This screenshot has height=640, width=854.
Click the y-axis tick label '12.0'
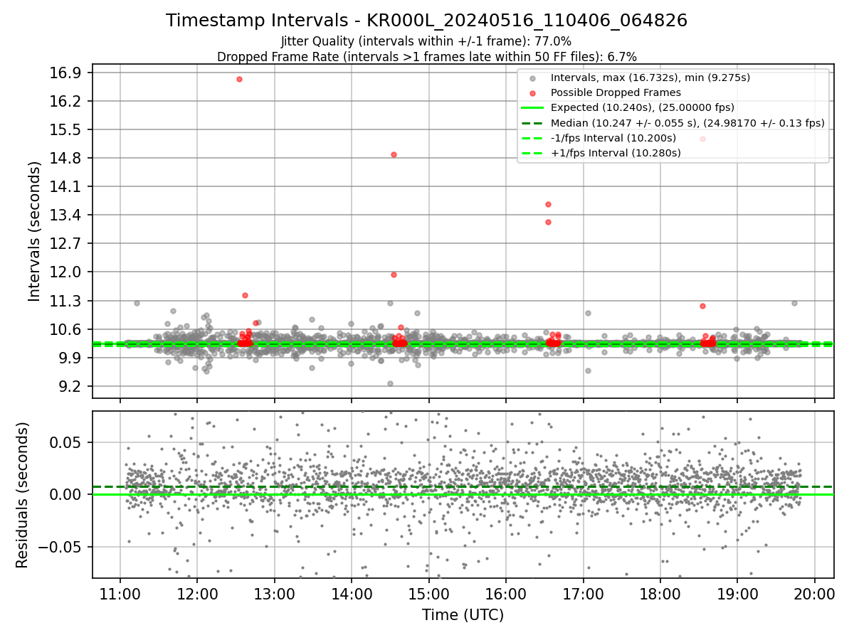[x=67, y=272]
